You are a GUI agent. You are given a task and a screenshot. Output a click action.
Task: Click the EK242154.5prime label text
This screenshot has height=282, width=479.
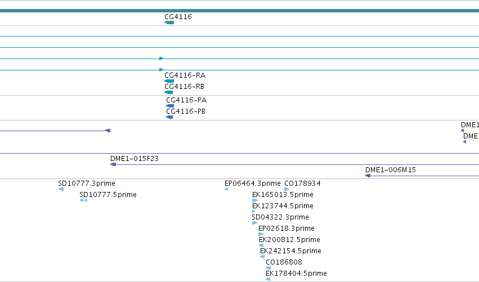pos(291,251)
